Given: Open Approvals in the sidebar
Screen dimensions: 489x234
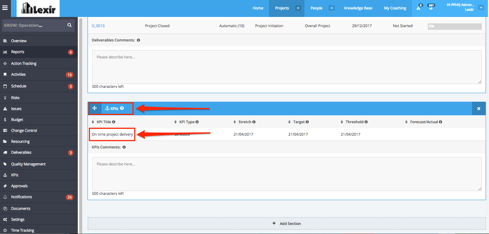Looking at the screenshot, I should click(x=39, y=186).
